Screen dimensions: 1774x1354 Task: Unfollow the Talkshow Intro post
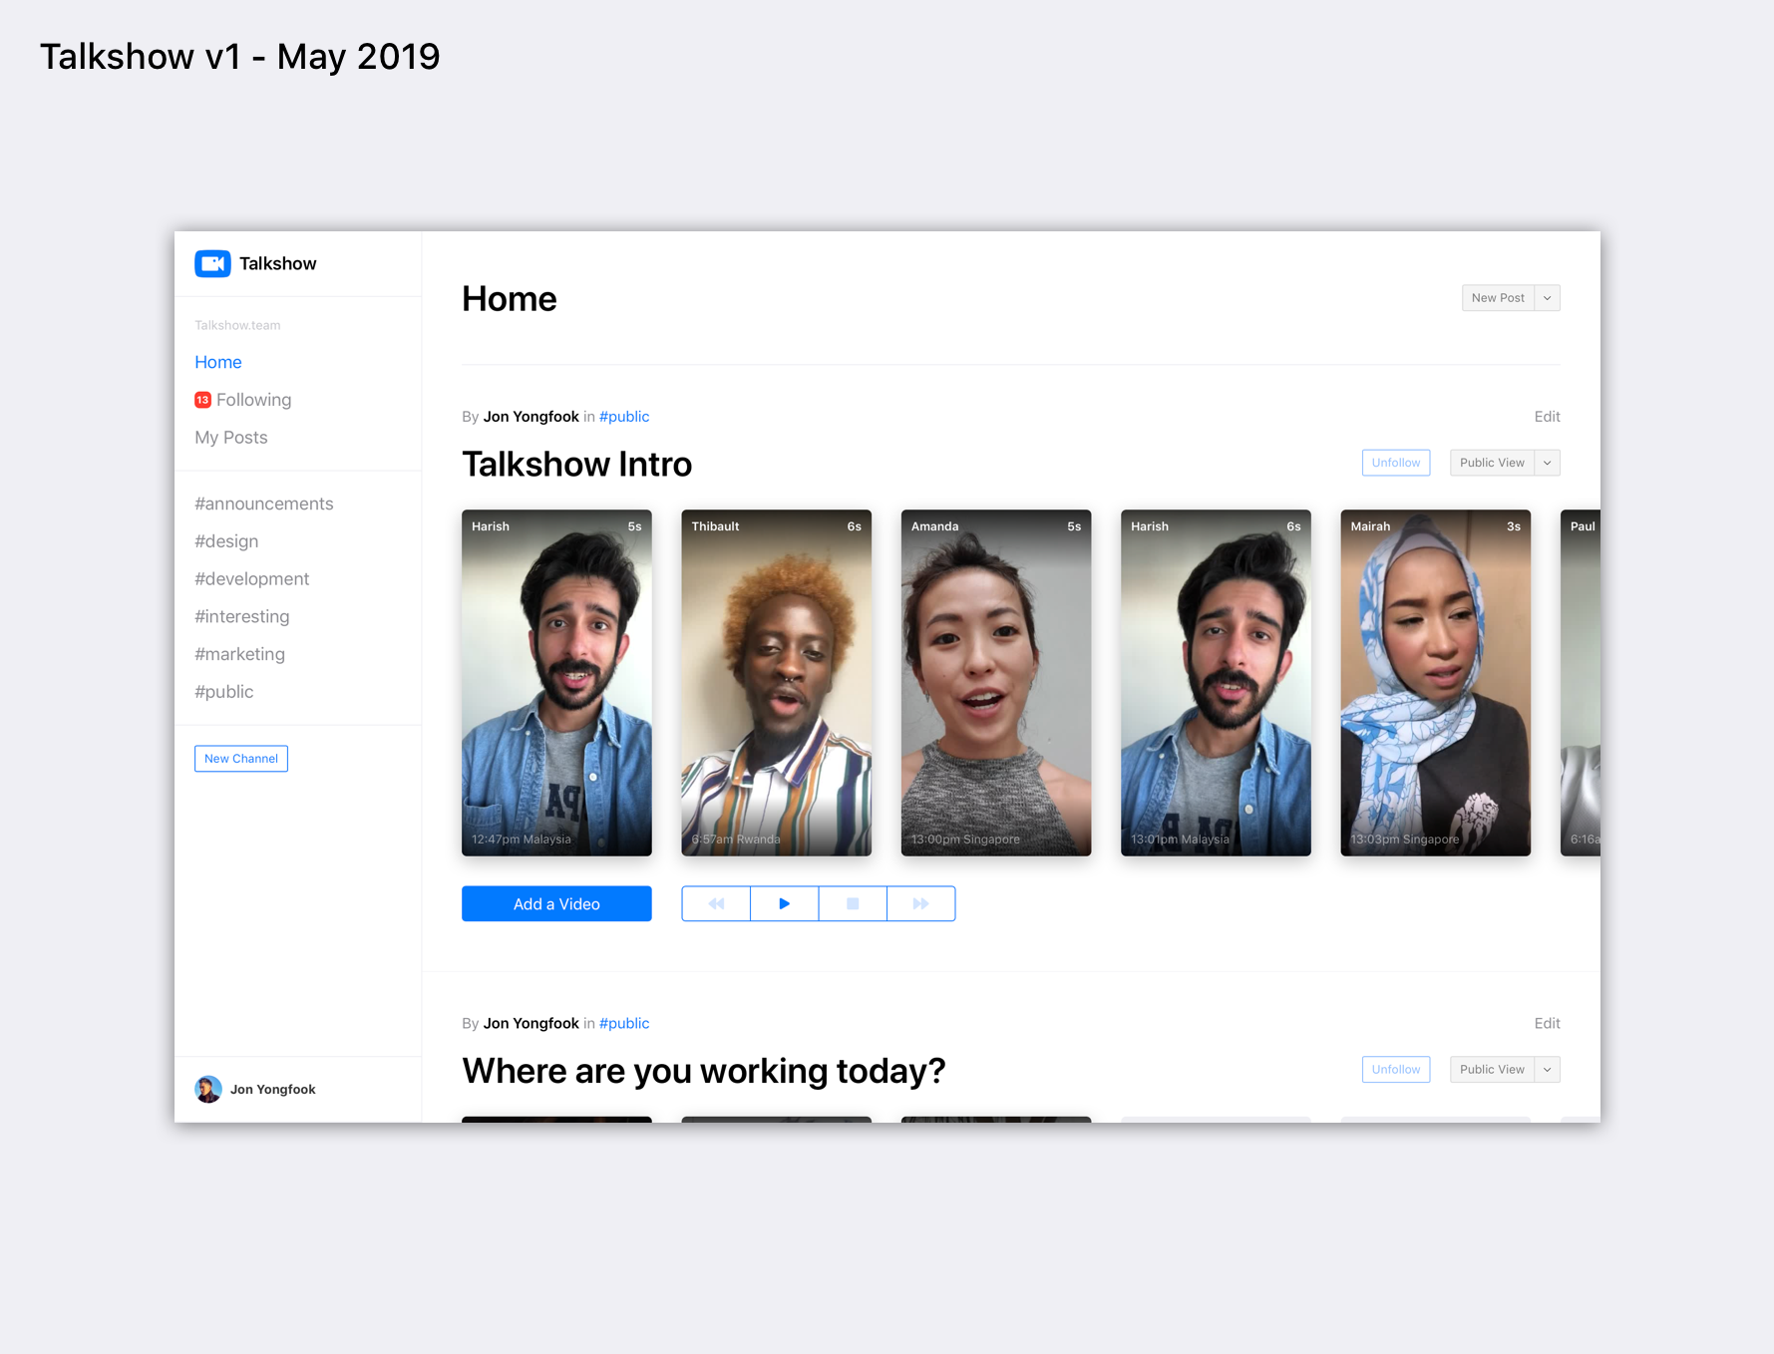pos(1396,463)
